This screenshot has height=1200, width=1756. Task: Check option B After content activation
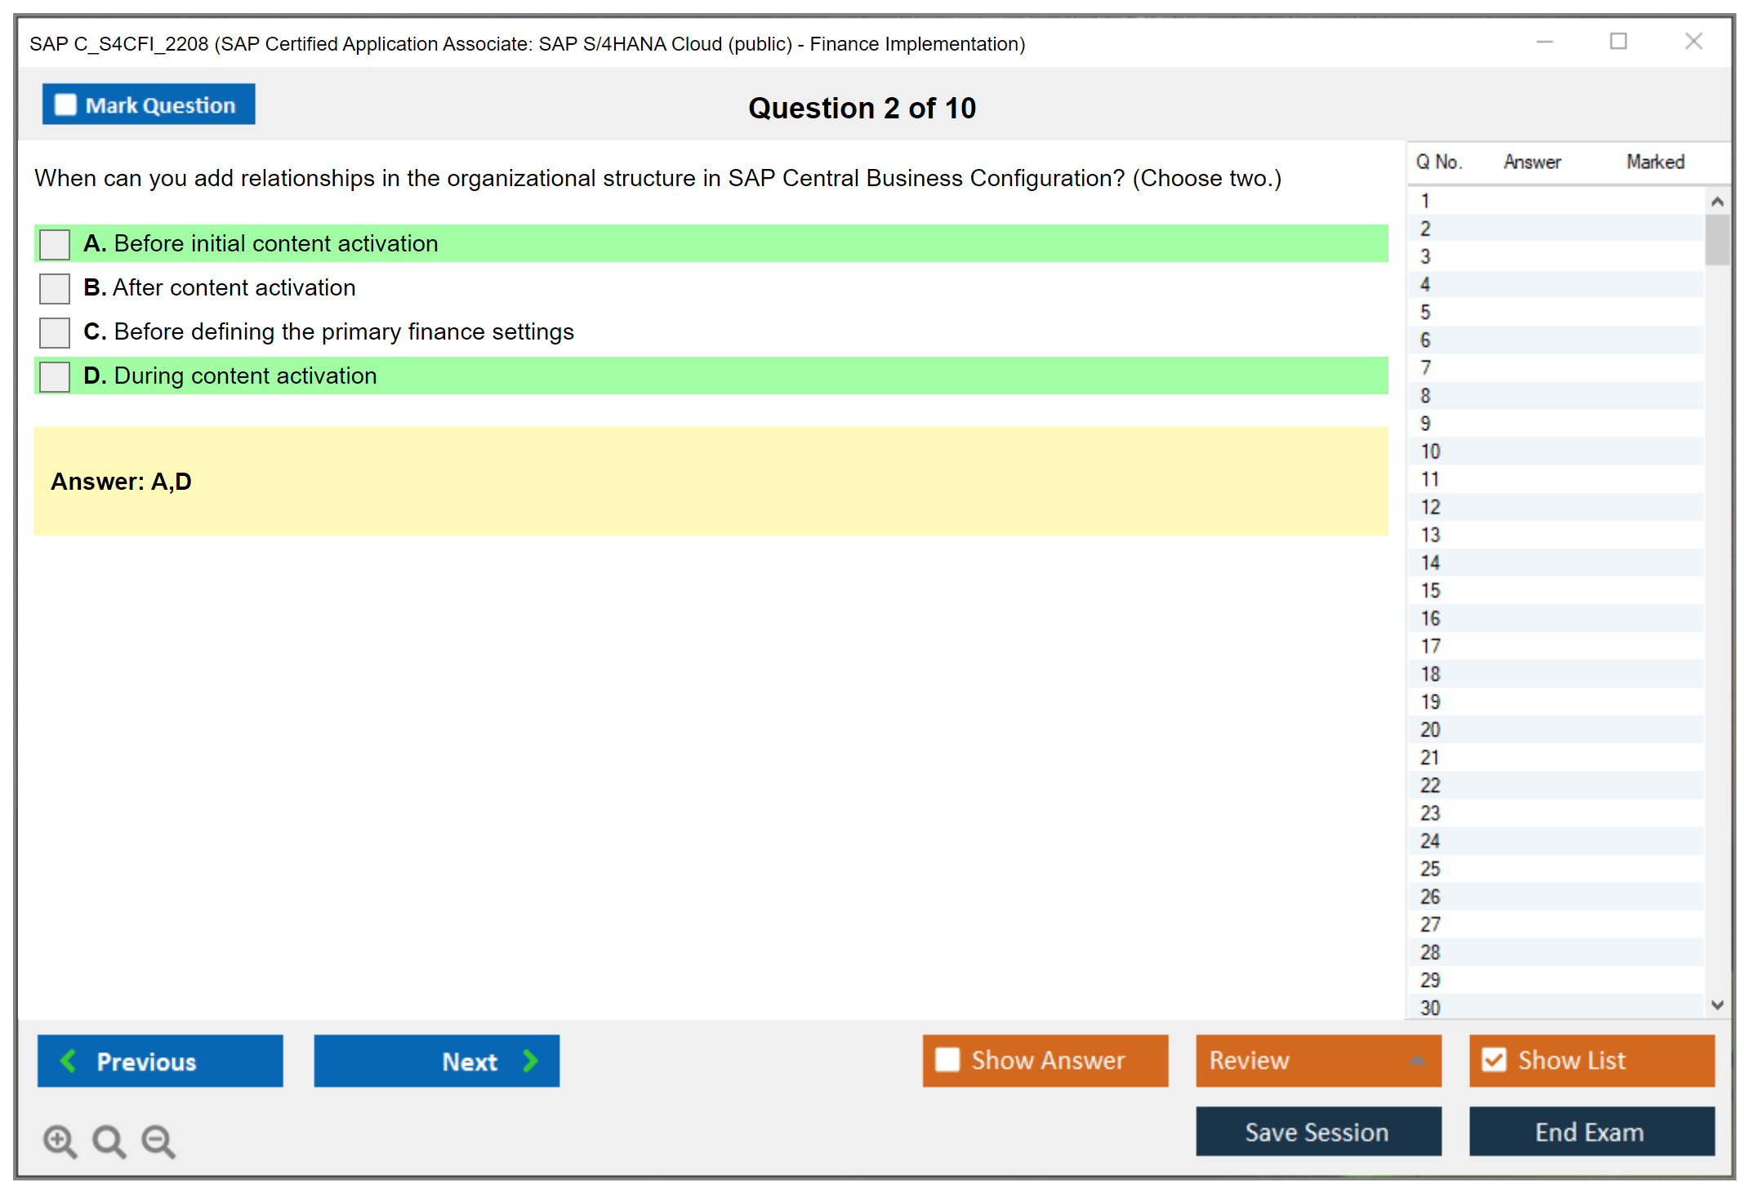pyautogui.click(x=55, y=288)
